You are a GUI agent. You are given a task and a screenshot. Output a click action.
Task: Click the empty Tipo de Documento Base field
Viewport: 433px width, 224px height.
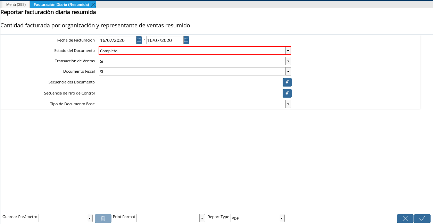[192, 104]
